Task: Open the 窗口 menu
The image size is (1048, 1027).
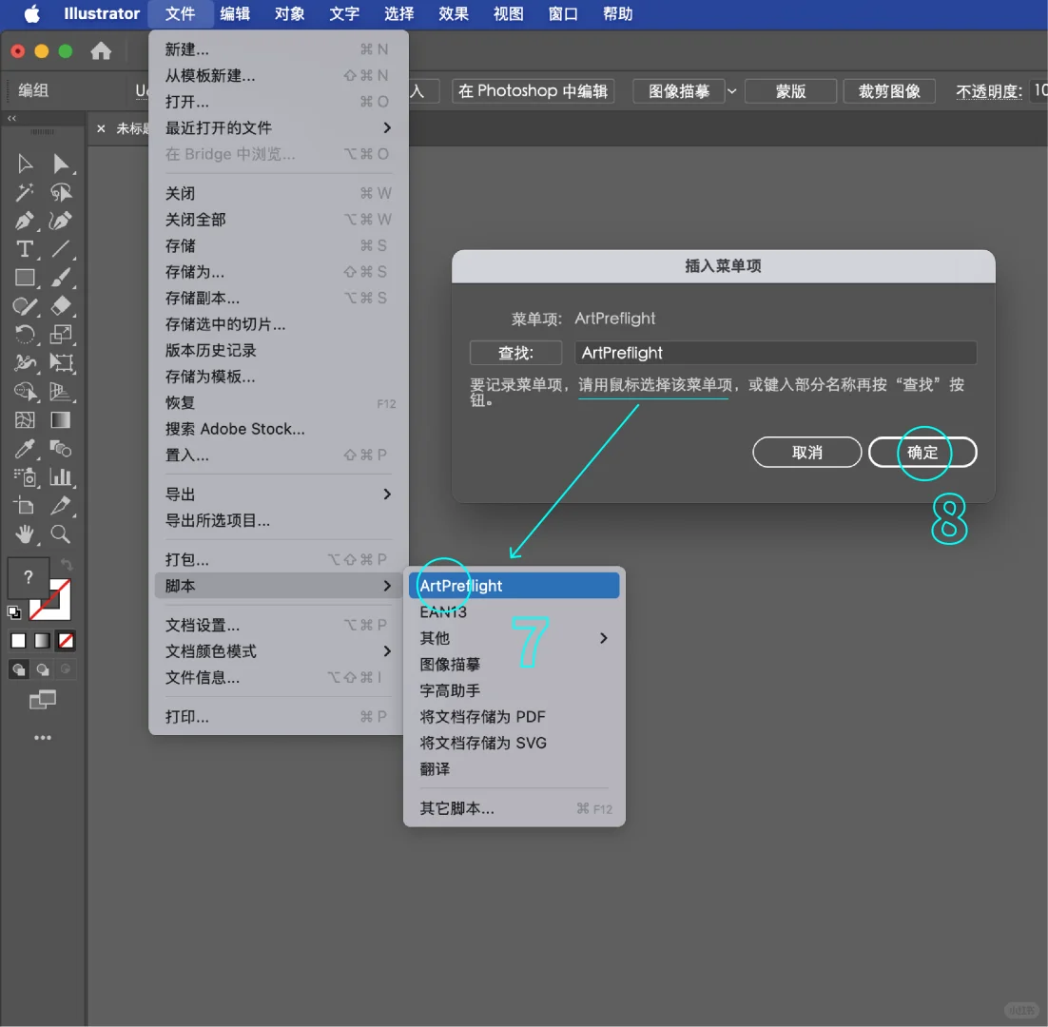Action: [562, 13]
